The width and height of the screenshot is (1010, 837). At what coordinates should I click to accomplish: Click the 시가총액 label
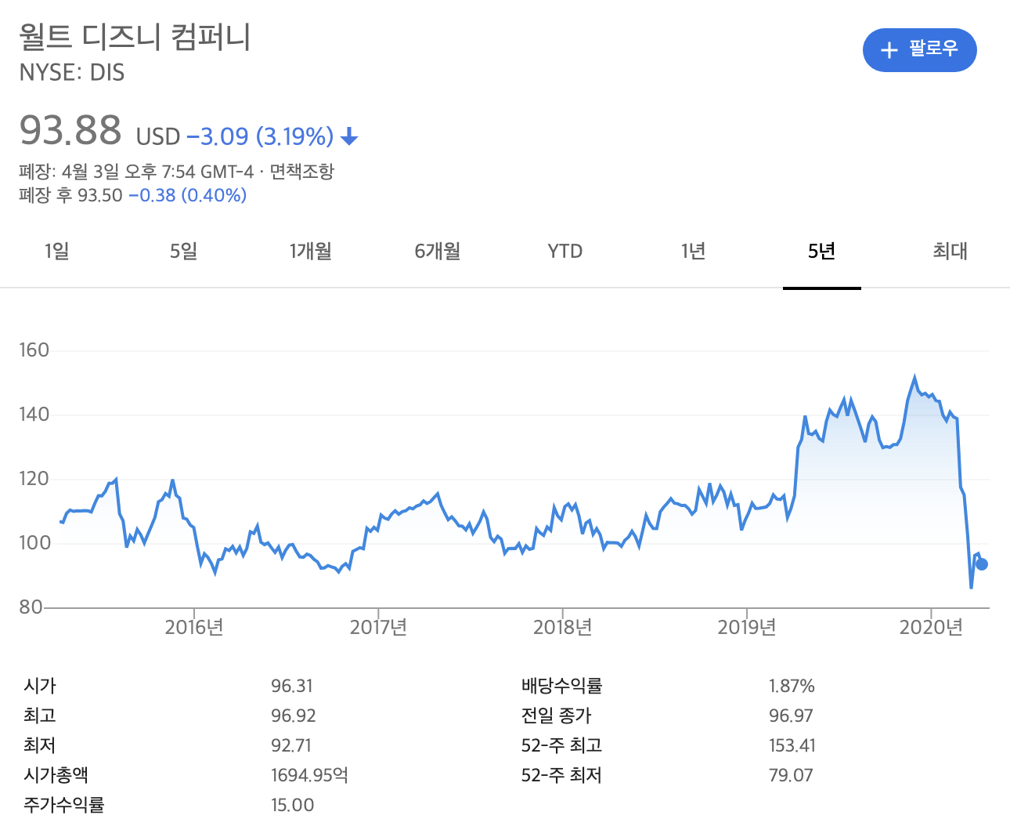coord(56,775)
